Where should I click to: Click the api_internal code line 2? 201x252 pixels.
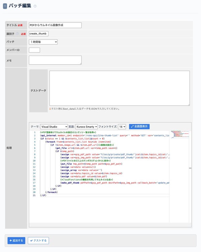[x=105, y=136]
